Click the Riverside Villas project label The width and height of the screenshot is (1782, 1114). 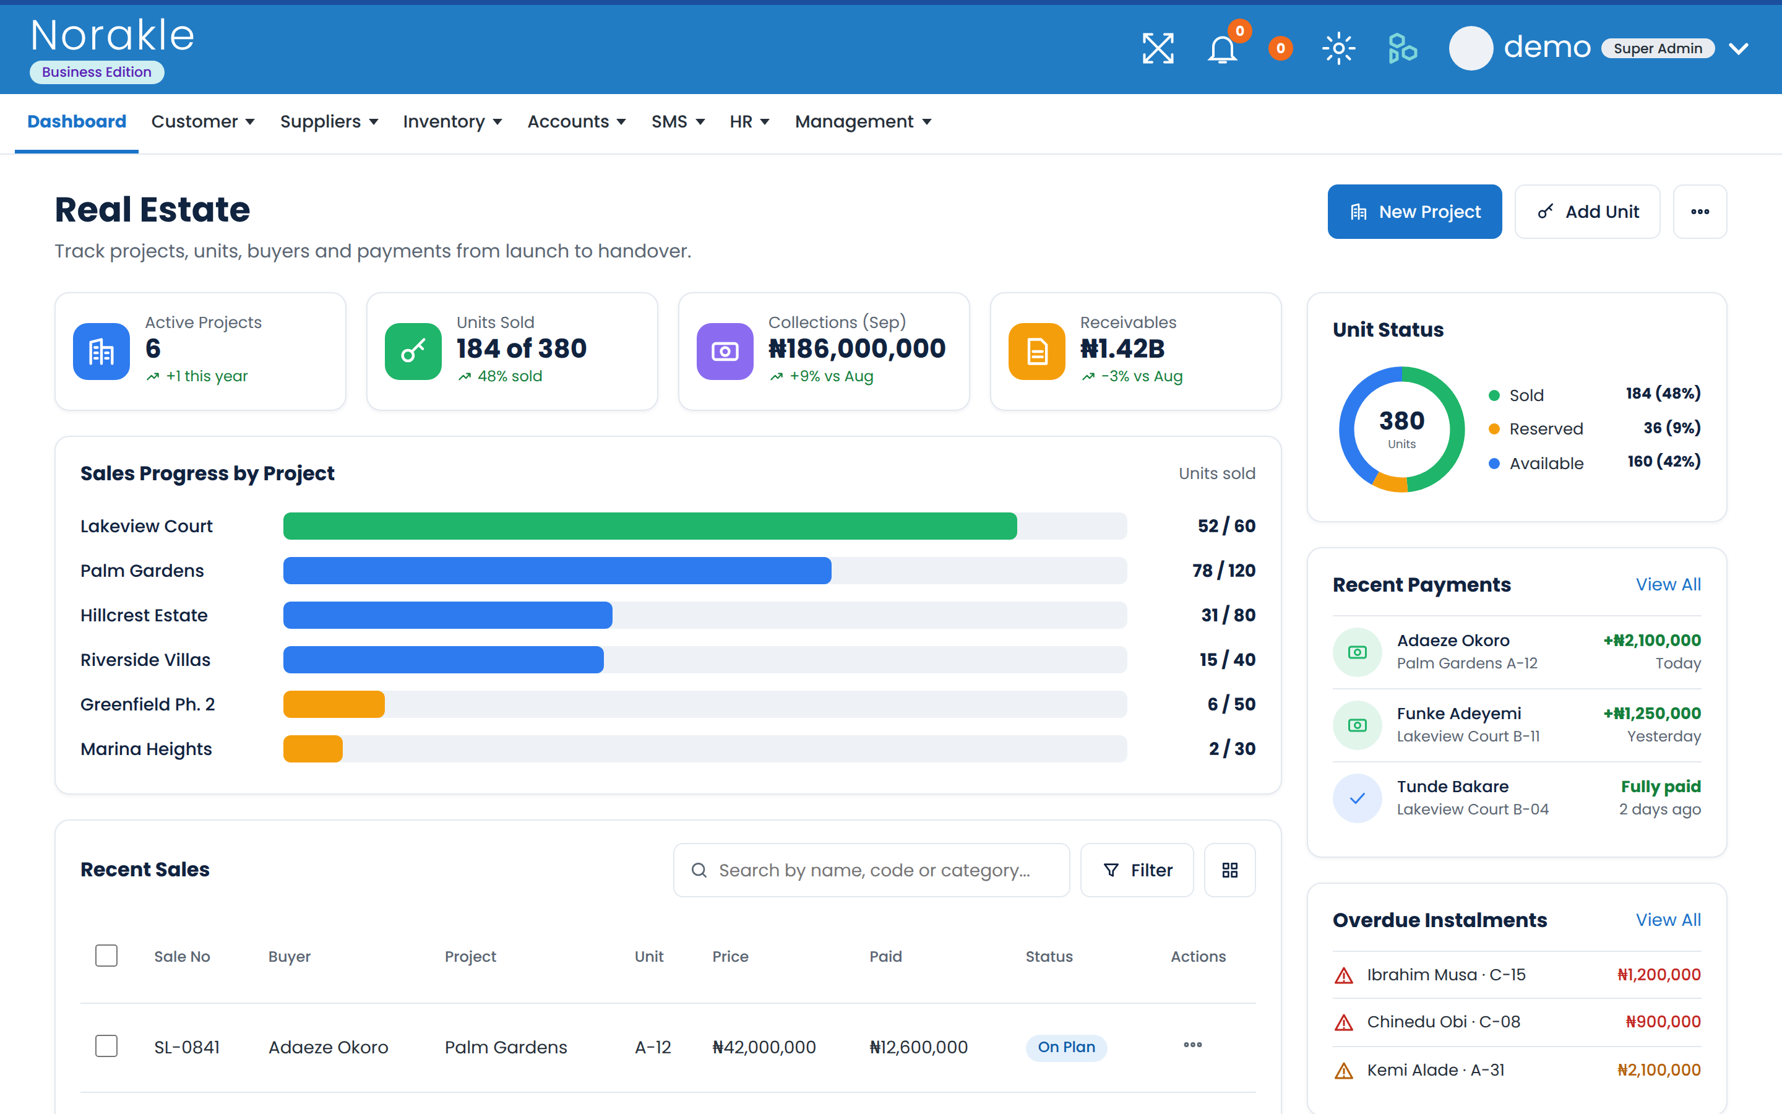click(145, 659)
